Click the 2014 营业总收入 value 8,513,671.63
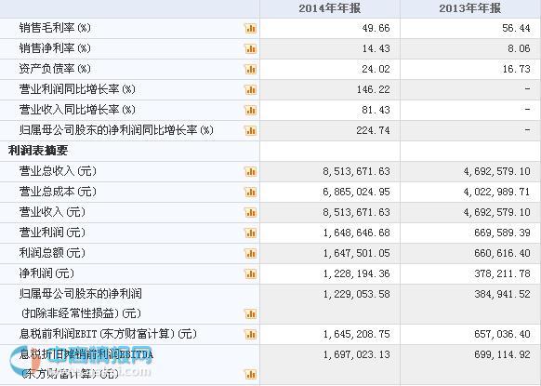541x386 pixels. [356, 171]
